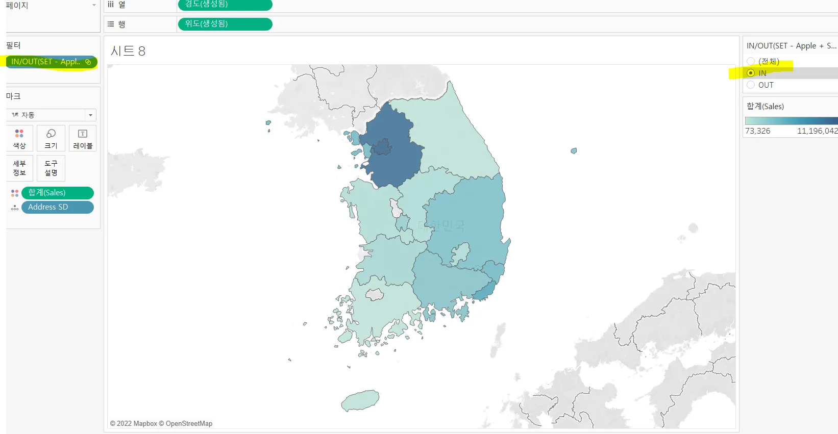Select the 합계(Sales) pill in marks
Viewport: 838px width, 434px height.
pos(58,193)
